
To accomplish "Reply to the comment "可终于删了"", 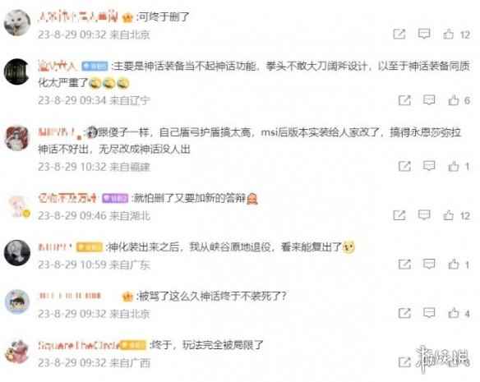I will (x=424, y=34).
